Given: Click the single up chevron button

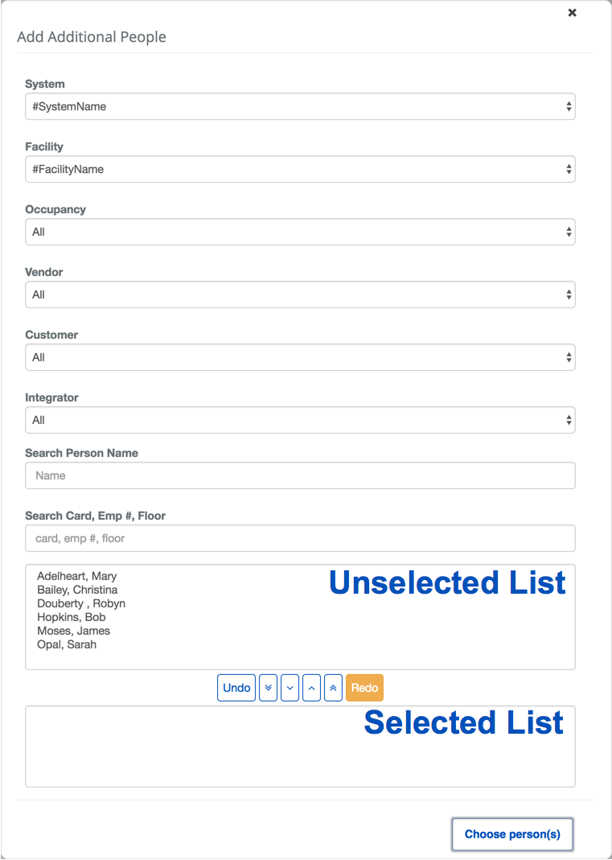Looking at the screenshot, I should (312, 688).
